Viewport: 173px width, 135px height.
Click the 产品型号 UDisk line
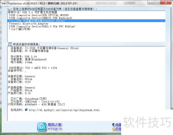point(21,90)
